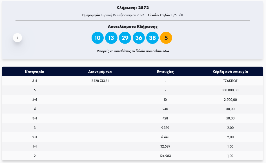Select the 124.983 winners count
This screenshot has width=266, height=163.
point(165,156)
